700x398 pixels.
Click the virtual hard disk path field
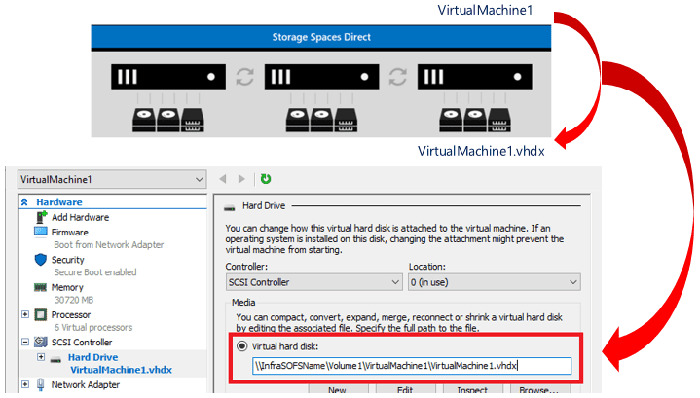(409, 366)
